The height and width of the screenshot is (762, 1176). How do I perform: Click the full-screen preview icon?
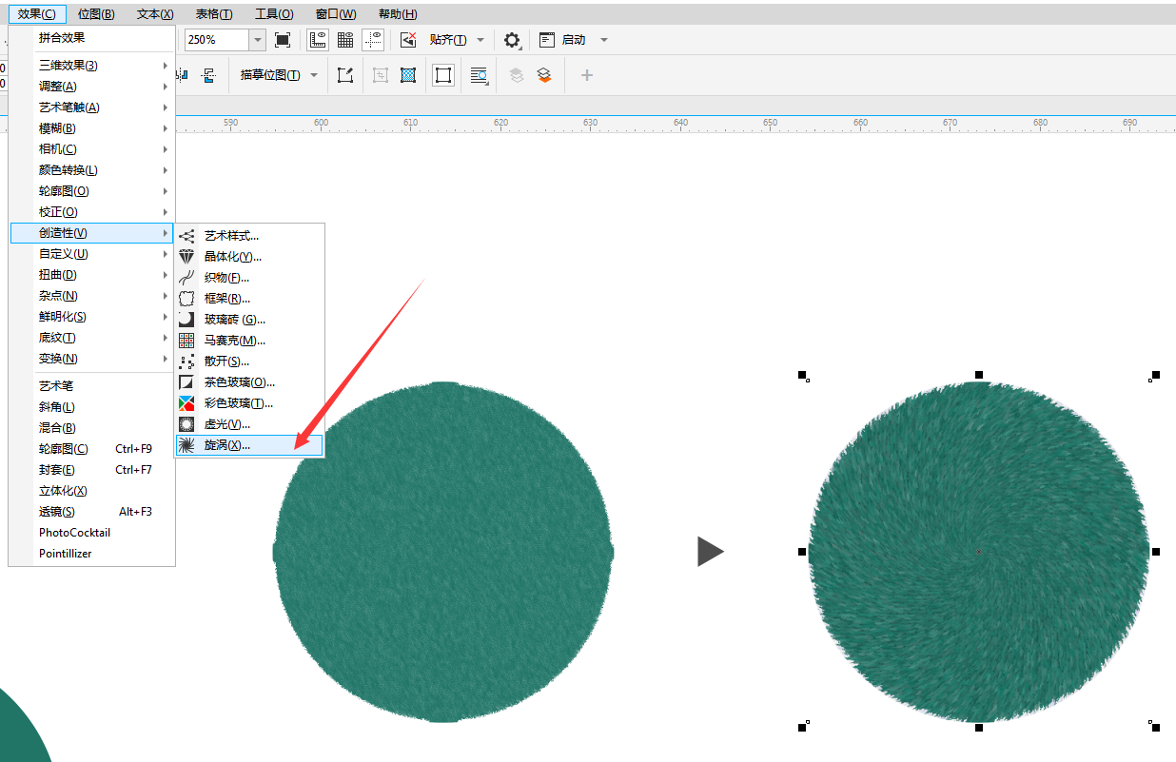283,40
